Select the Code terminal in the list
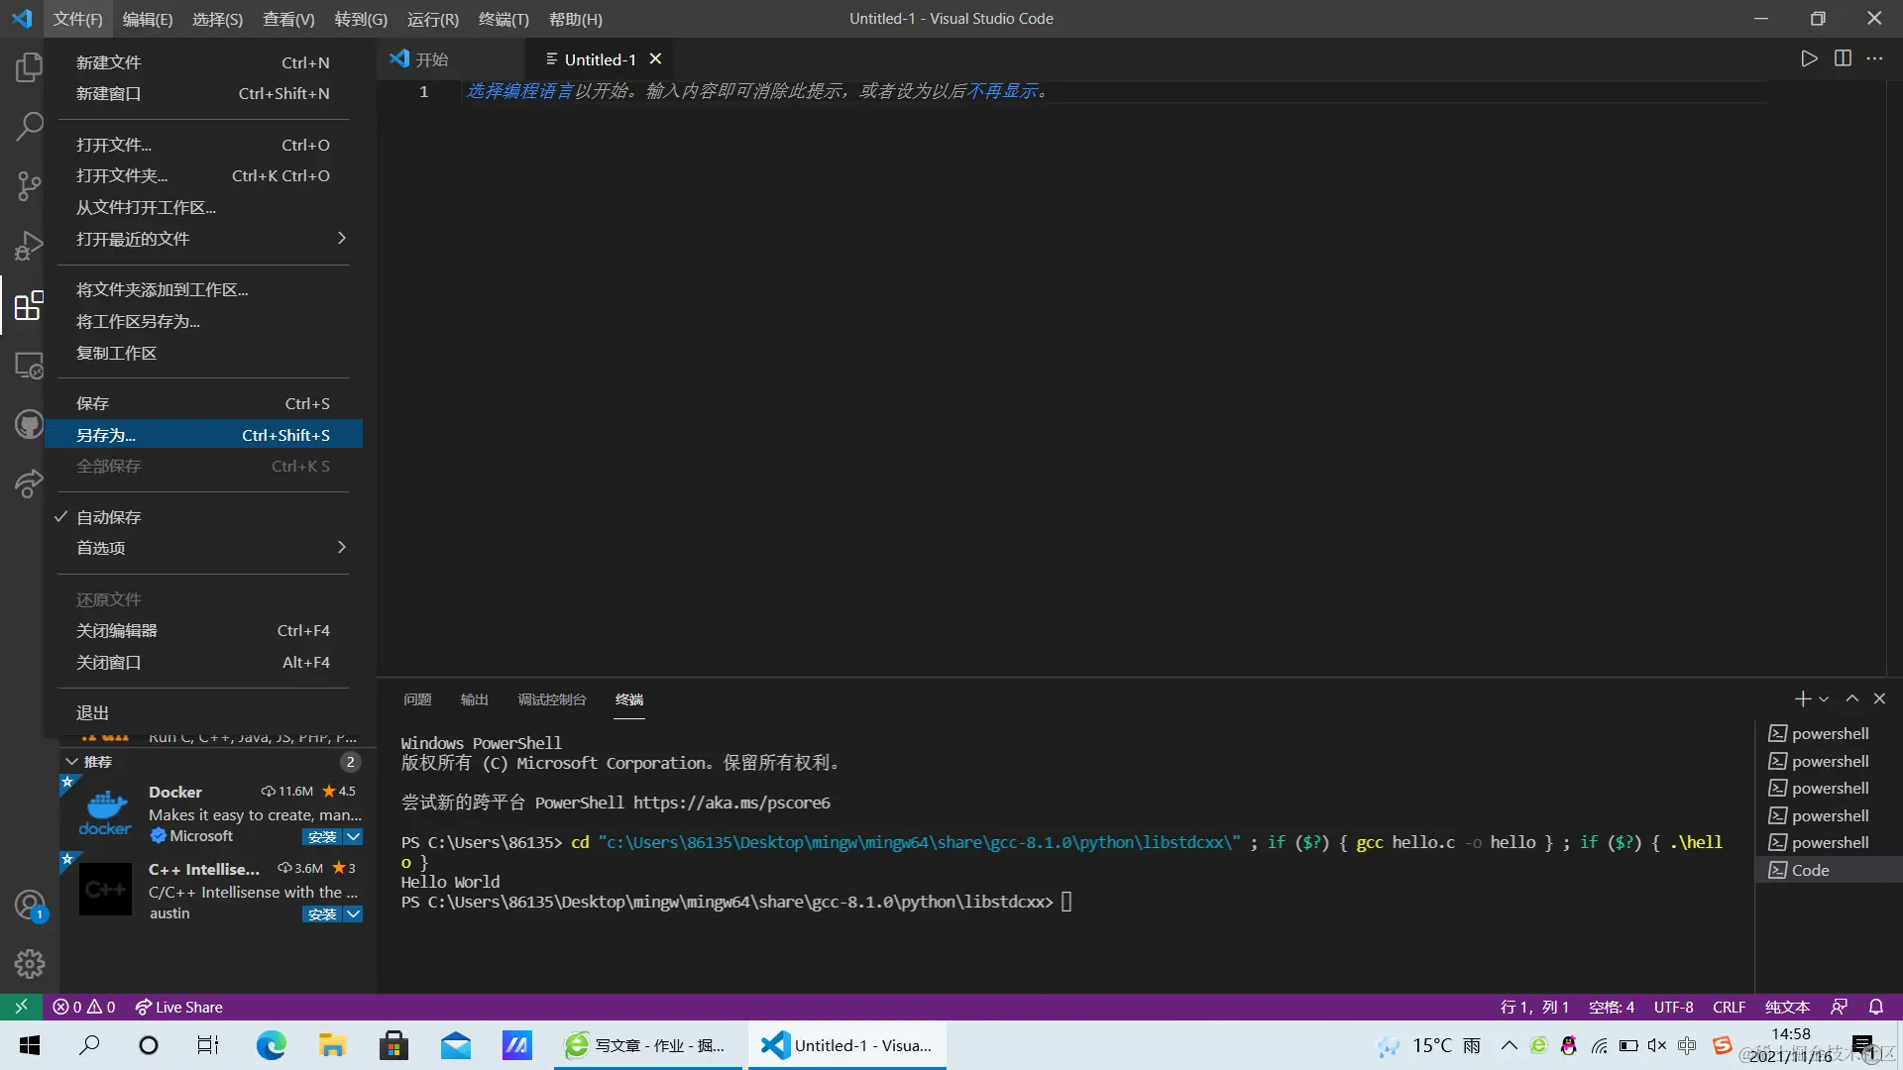 (x=1810, y=870)
